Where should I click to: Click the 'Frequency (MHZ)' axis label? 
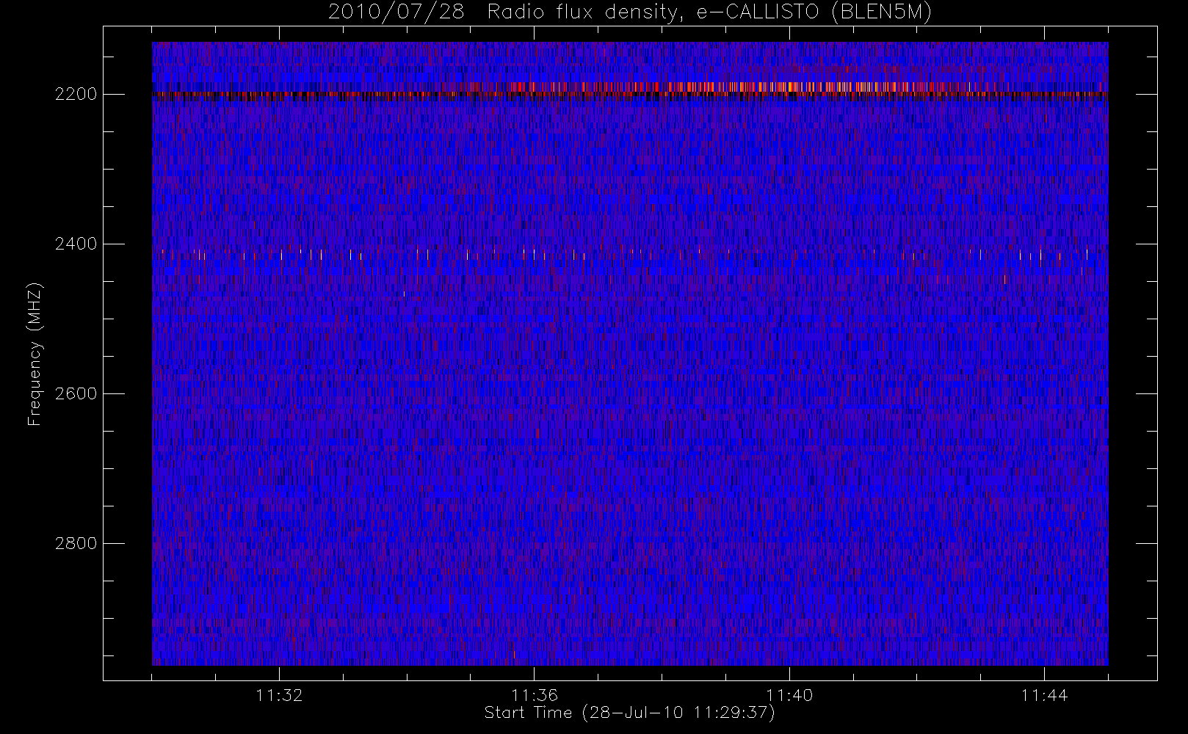34,354
